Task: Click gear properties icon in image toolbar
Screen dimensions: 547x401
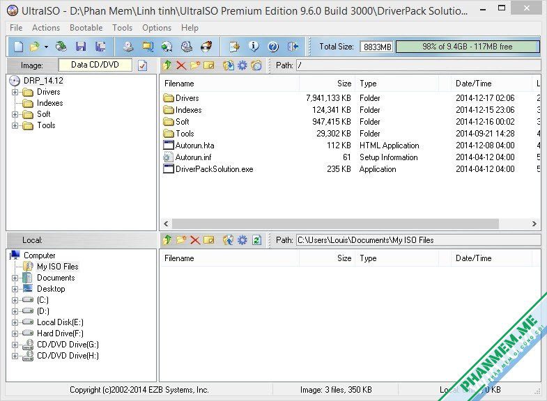Action: coord(242,65)
